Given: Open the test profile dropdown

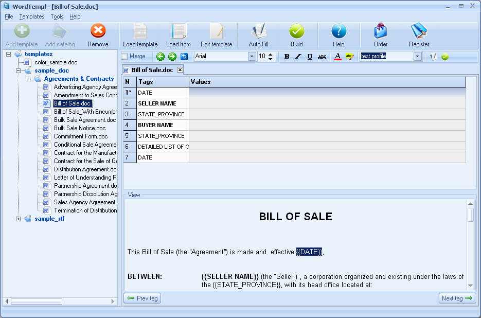Looking at the screenshot, I should [417, 57].
